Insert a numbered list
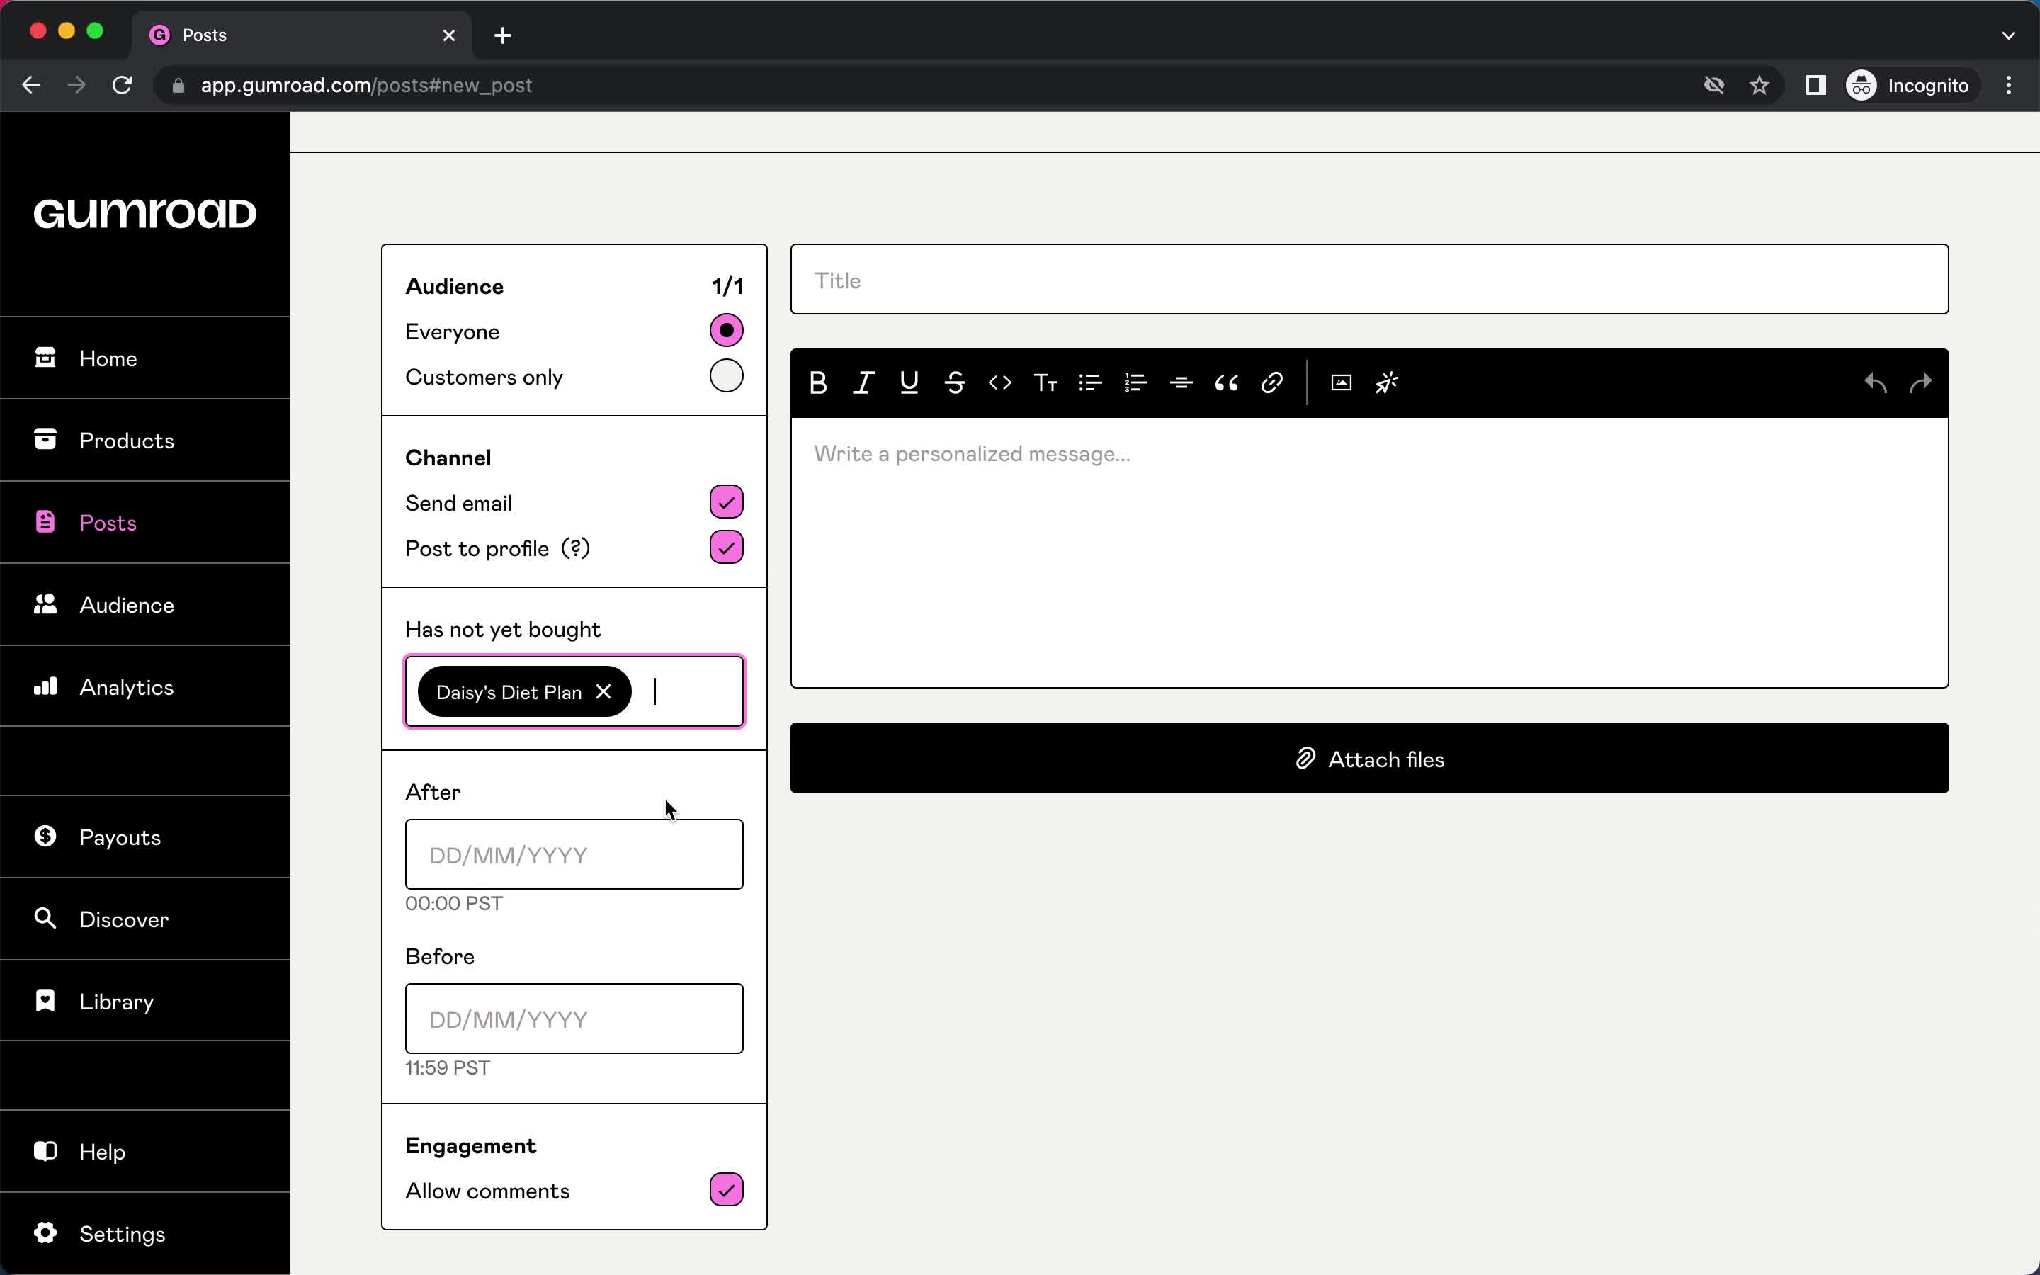Viewport: 2040px width, 1275px height. (1135, 382)
